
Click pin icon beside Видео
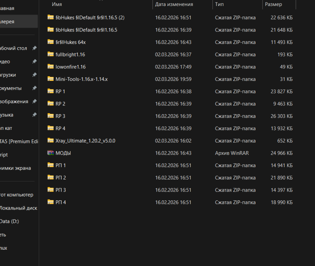pyautogui.click(x=34, y=61)
